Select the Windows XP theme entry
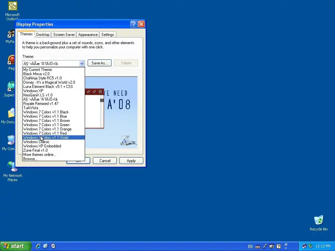Image resolution: width=335 pixels, height=251 pixels. click(54, 91)
